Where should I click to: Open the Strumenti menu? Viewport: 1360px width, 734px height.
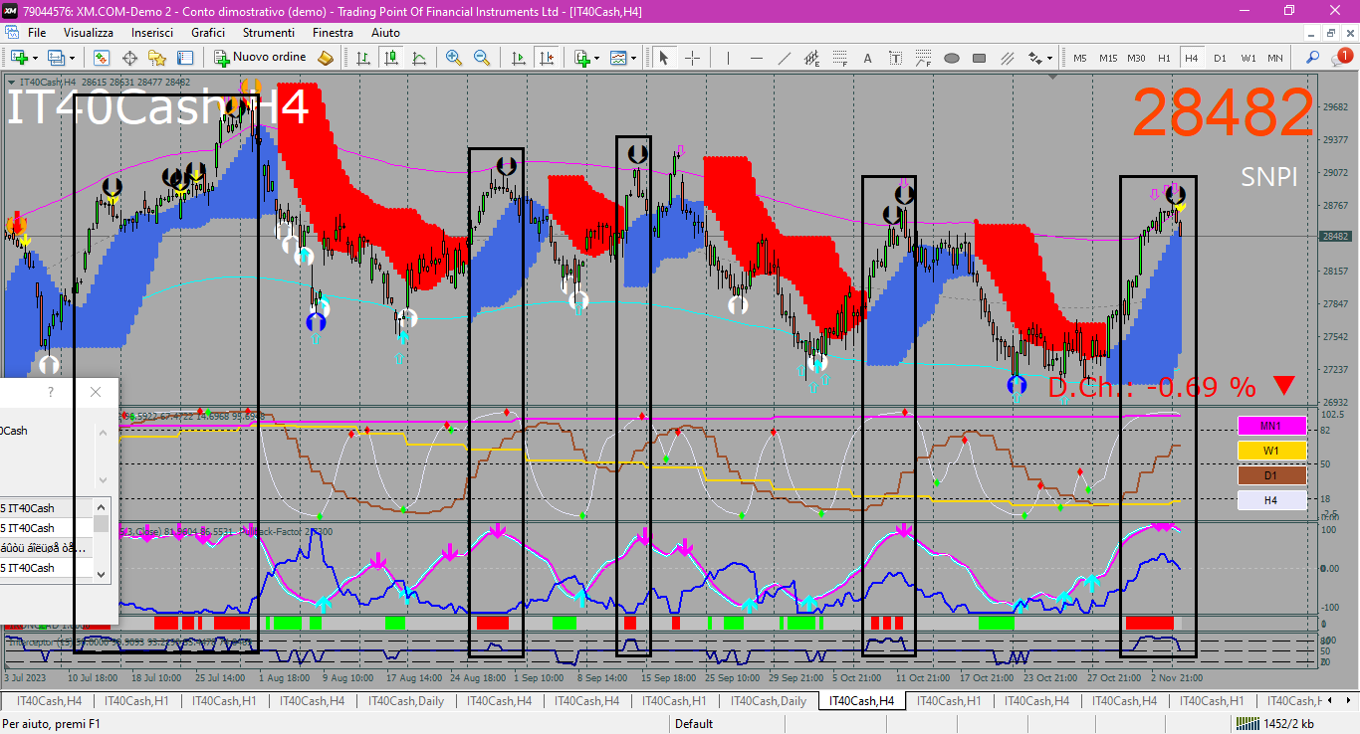click(269, 32)
